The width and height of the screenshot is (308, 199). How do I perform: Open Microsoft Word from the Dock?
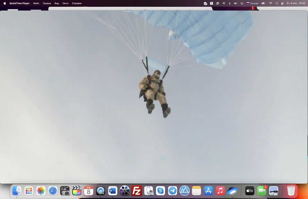point(113,191)
